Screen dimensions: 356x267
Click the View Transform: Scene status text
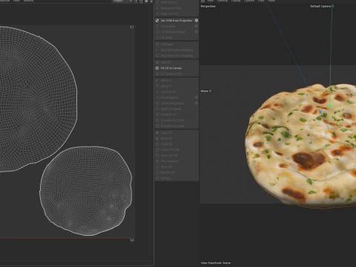216,263
